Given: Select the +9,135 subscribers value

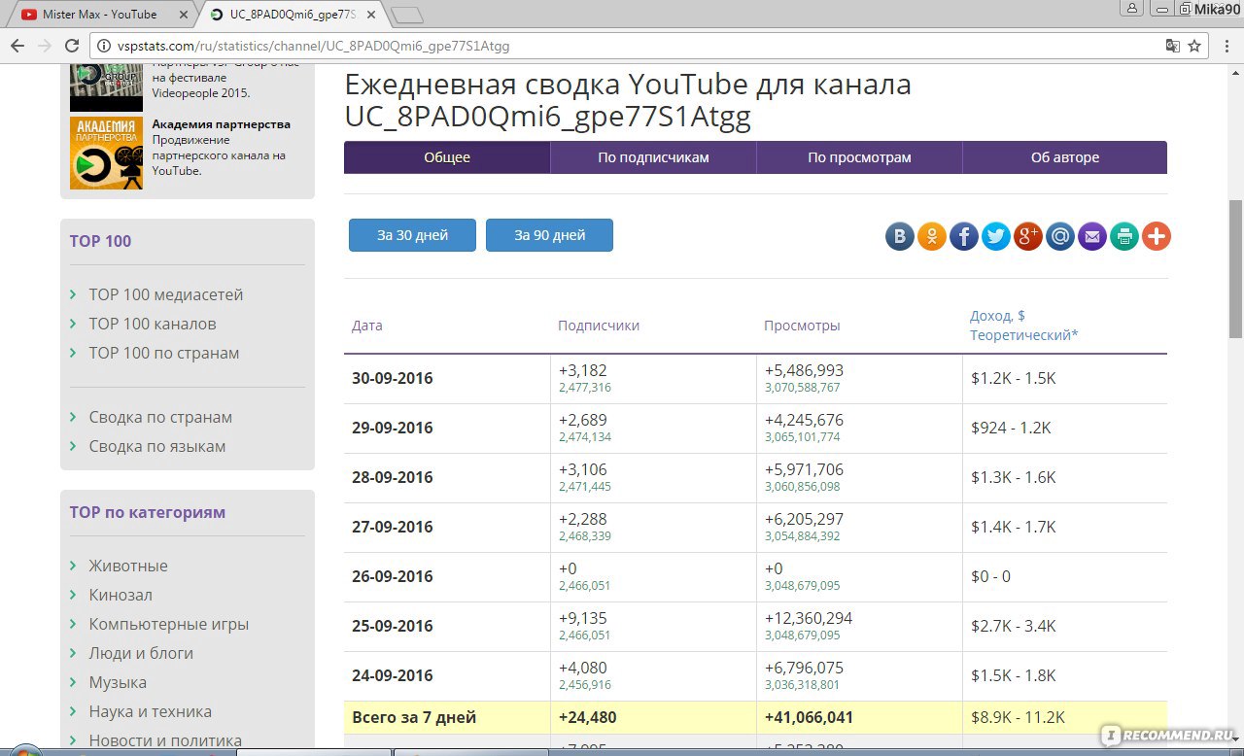Looking at the screenshot, I should [583, 618].
